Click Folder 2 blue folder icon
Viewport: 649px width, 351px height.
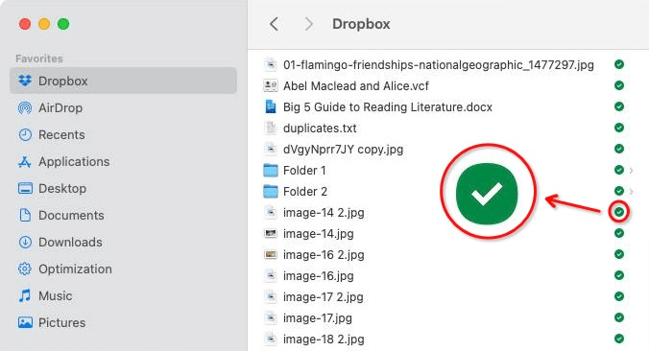[271, 191]
